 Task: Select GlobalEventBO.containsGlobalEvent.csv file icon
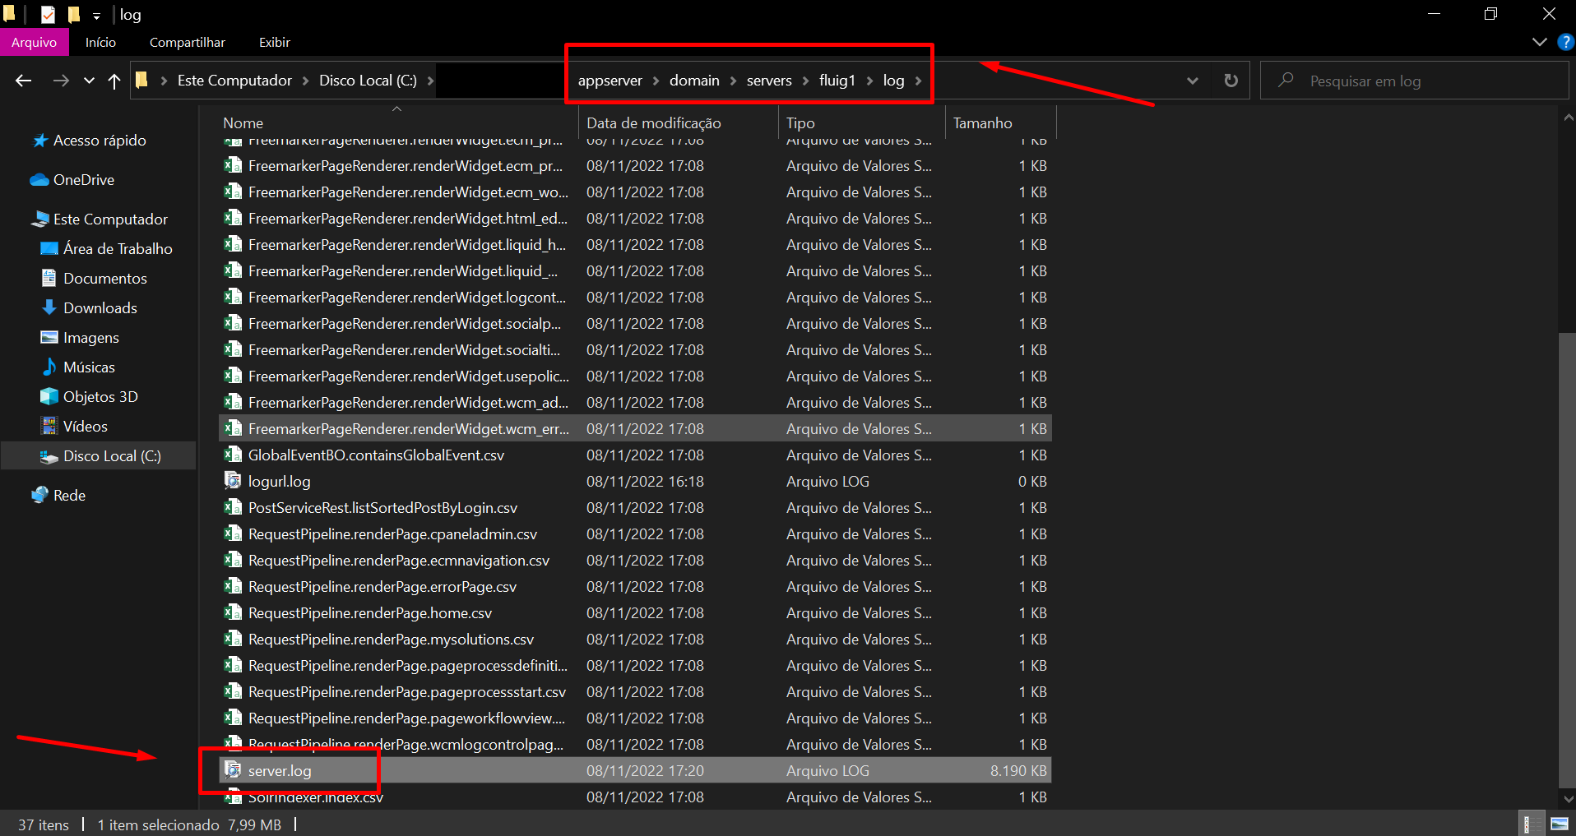point(233,455)
